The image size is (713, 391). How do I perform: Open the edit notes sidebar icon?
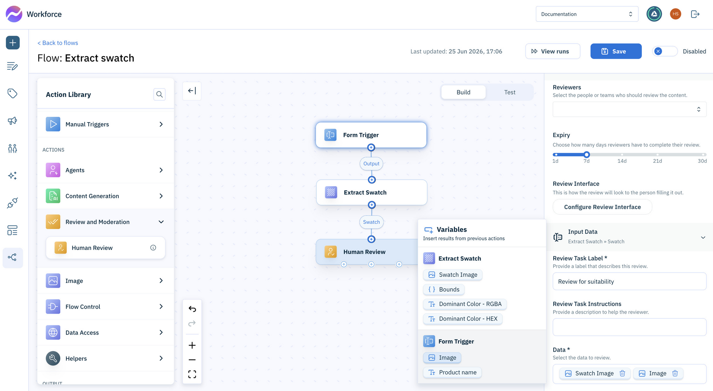point(13,66)
